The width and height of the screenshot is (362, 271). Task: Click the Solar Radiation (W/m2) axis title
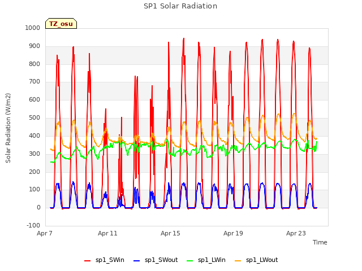point(8,128)
